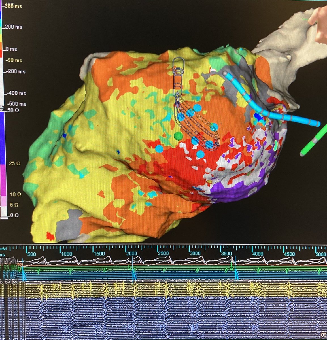The width and height of the screenshot is (327, 340).
Task: Click the 2000 mark on the time ruler
Action: click(x=131, y=254)
